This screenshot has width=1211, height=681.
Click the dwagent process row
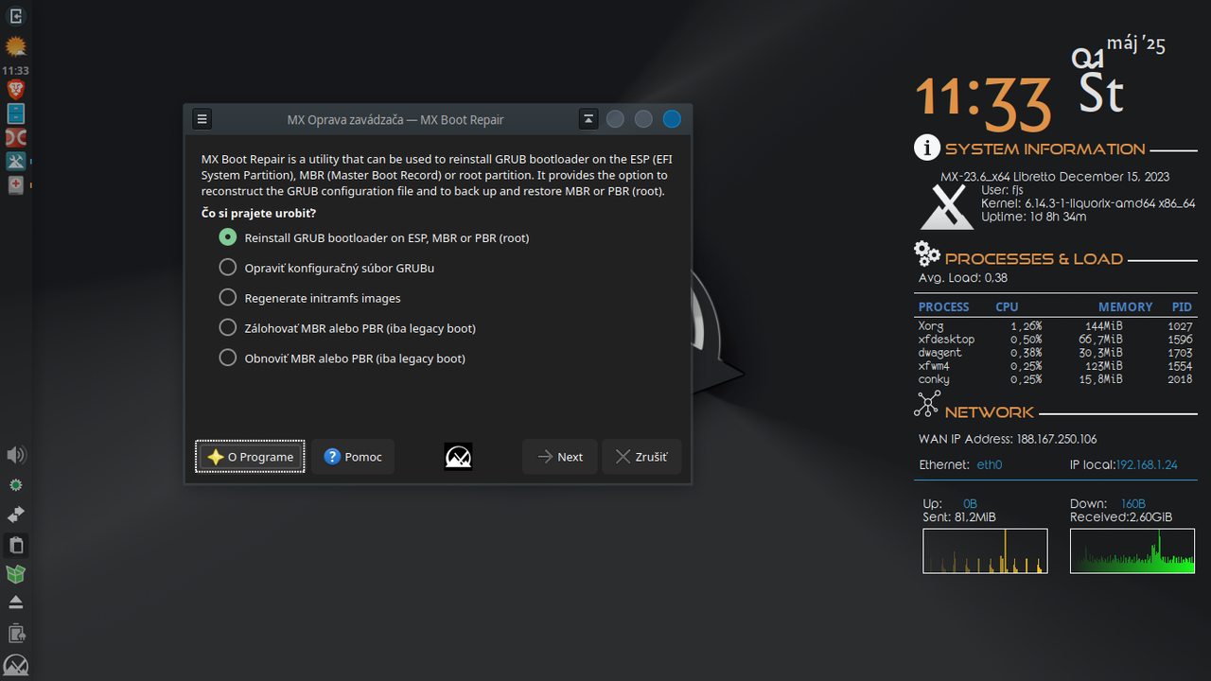1056,353
